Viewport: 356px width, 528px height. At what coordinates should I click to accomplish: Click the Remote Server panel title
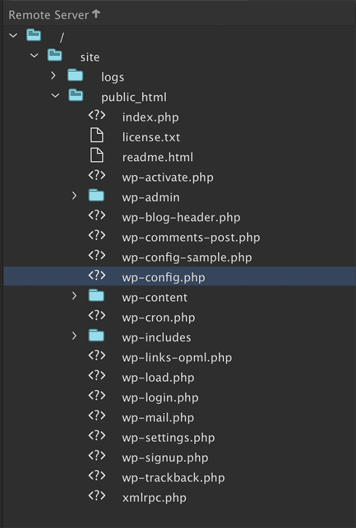pos(49,15)
